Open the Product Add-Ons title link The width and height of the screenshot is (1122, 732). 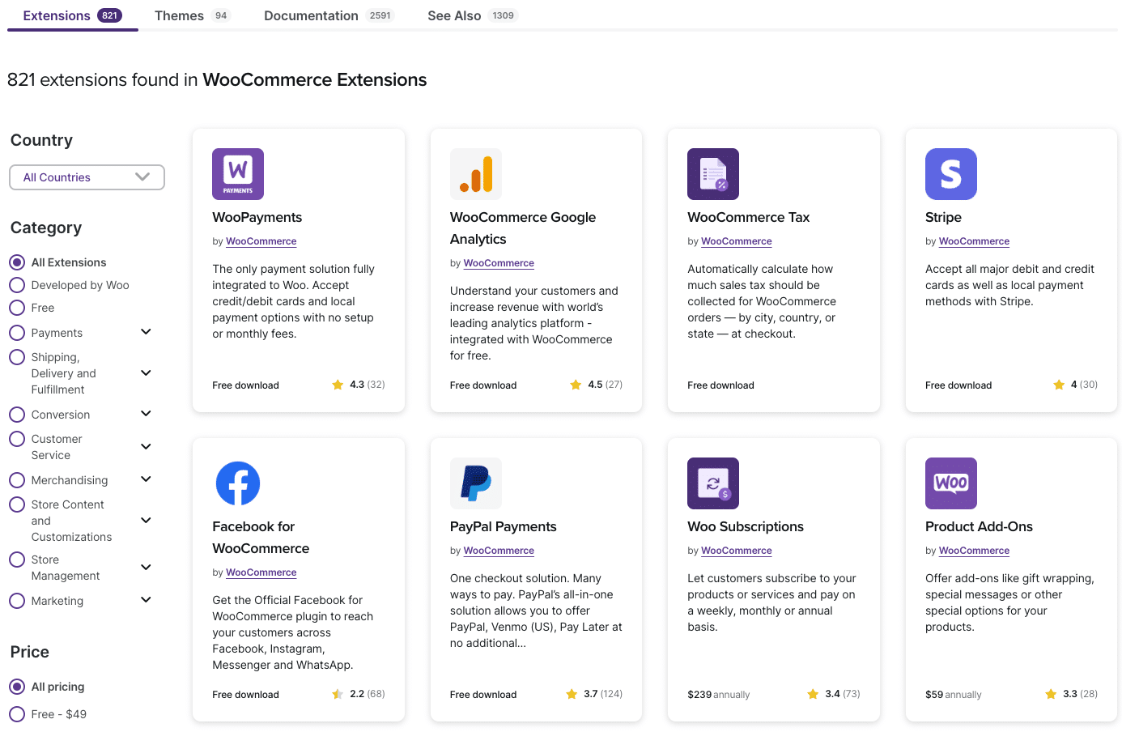point(980,526)
